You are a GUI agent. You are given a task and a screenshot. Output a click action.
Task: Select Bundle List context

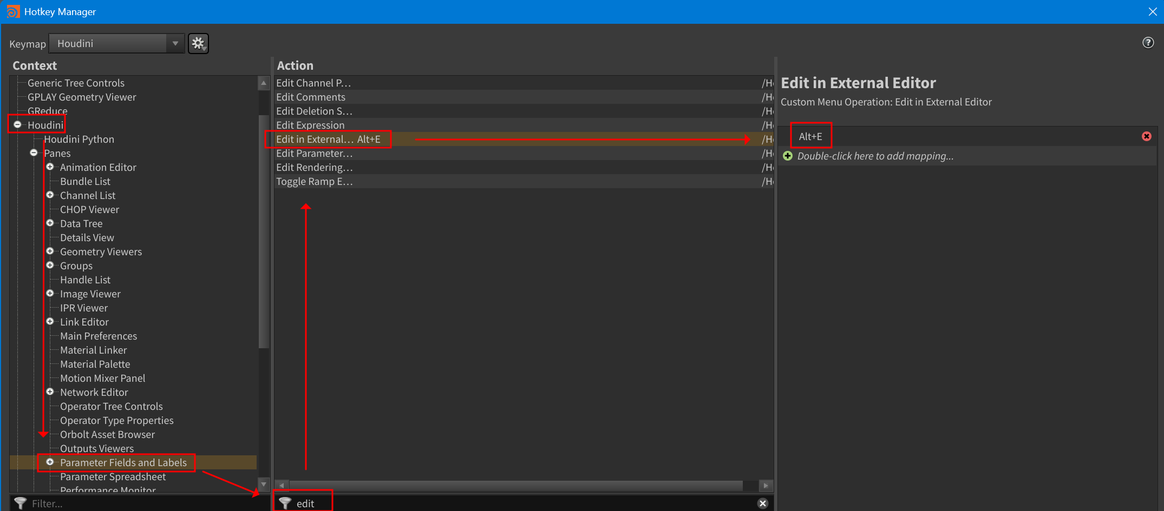tap(85, 181)
